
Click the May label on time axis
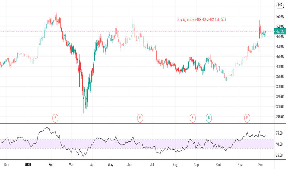[110, 165]
